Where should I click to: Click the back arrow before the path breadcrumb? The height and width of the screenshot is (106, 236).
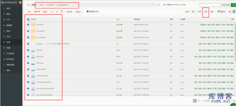click(28, 5)
